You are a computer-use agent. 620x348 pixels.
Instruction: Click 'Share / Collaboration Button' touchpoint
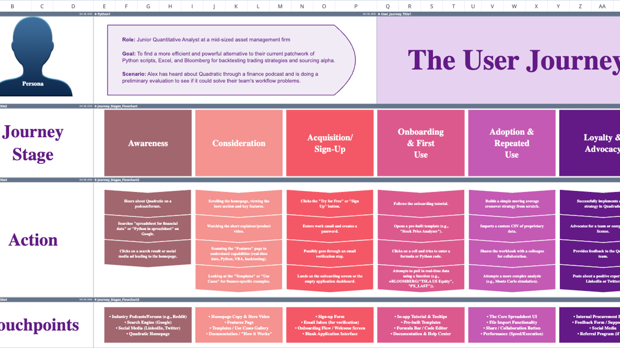tap(512, 328)
